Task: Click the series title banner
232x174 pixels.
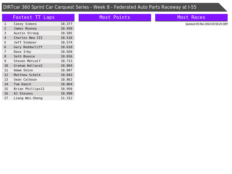Action: 100,7
